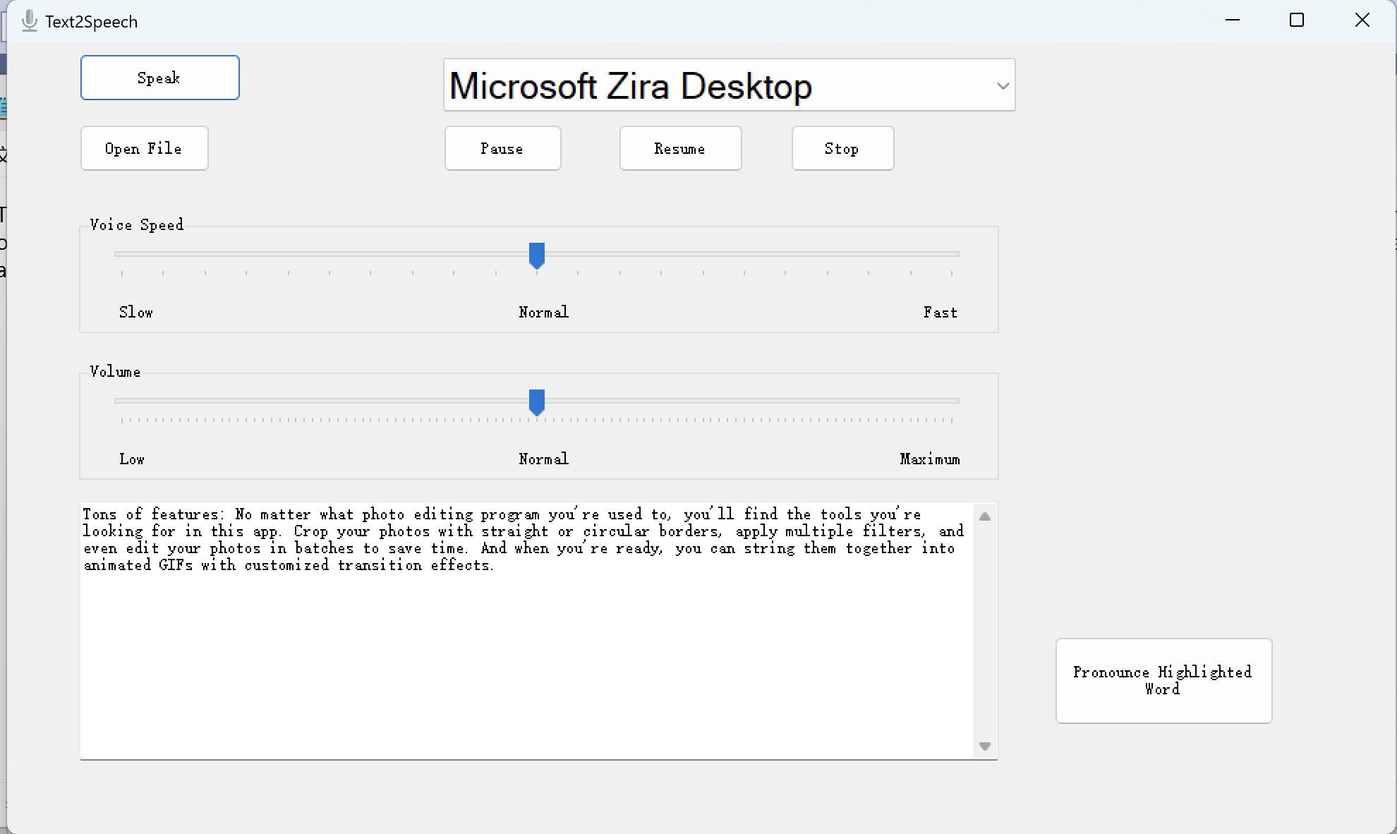Image resolution: width=1397 pixels, height=834 pixels.
Task: Click the Open File button
Action: (144, 148)
